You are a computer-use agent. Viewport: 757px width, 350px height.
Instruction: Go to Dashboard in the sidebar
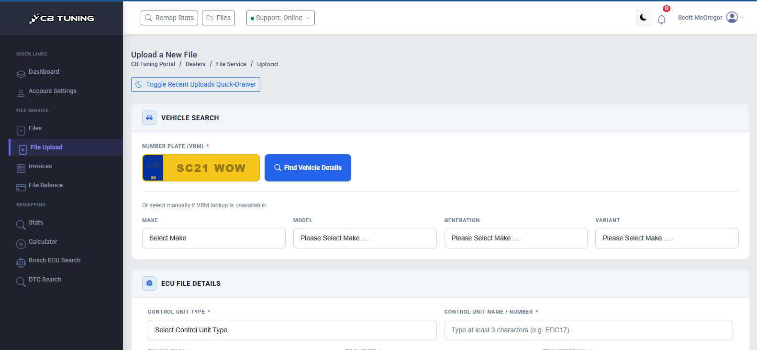click(44, 72)
